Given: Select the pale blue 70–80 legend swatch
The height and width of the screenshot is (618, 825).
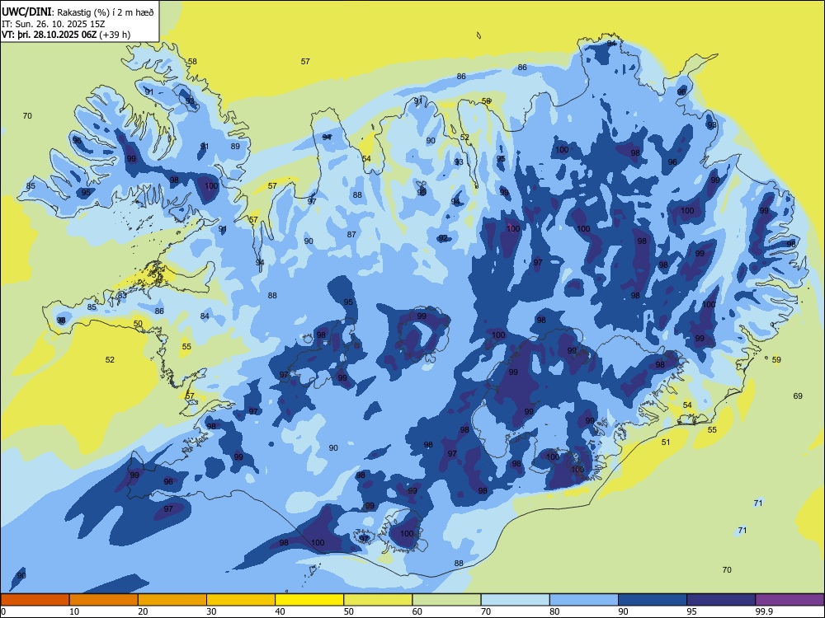Looking at the screenshot, I should [515, 600].
